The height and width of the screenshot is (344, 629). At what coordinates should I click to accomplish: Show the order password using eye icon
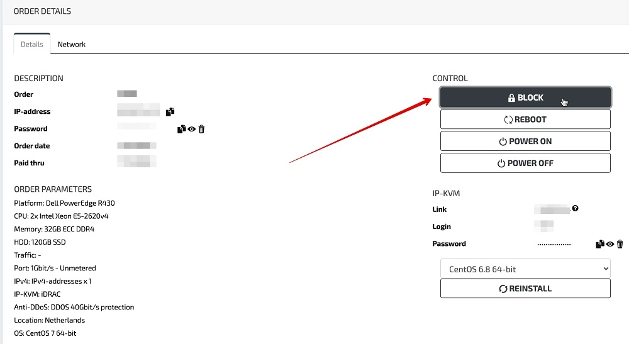tap(191, 129)
